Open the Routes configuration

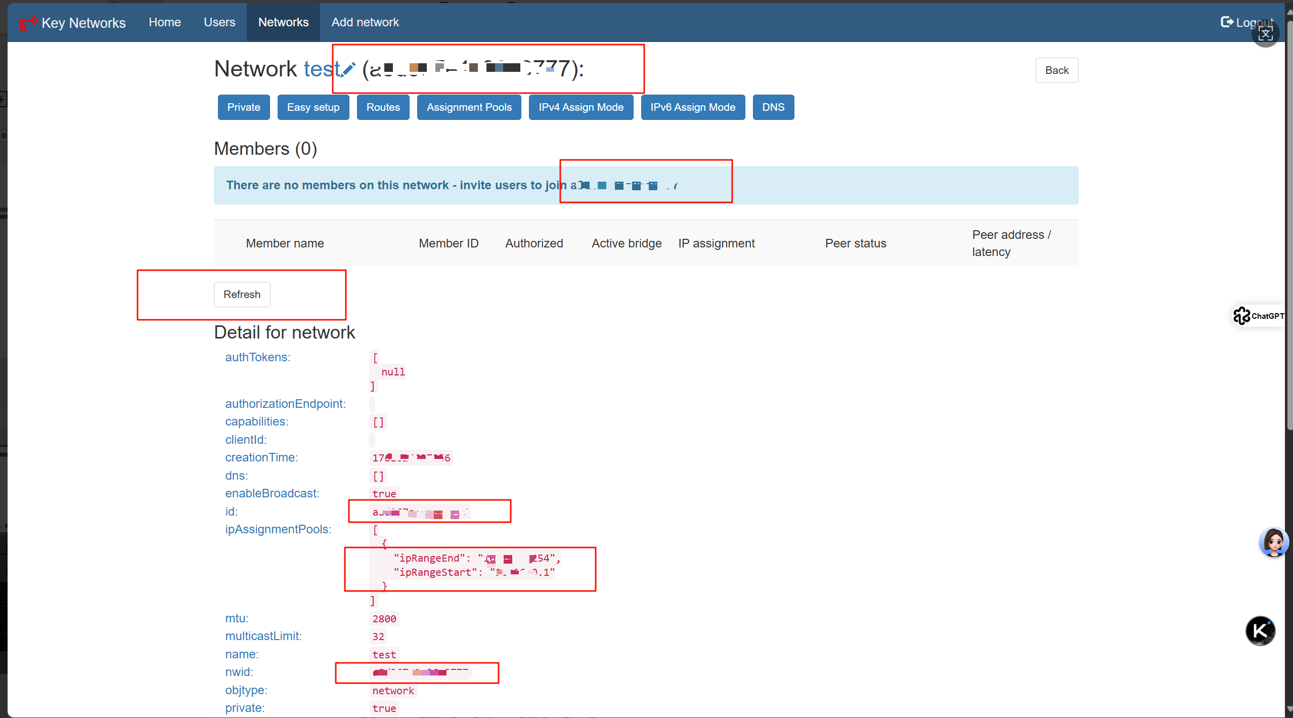(x=383, y=107)
